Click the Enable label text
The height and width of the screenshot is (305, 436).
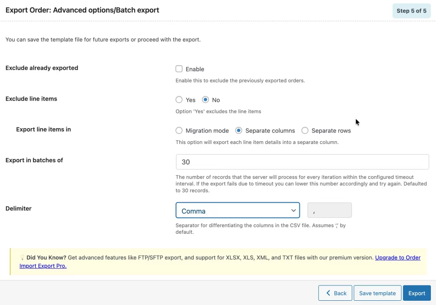point(195,69)
